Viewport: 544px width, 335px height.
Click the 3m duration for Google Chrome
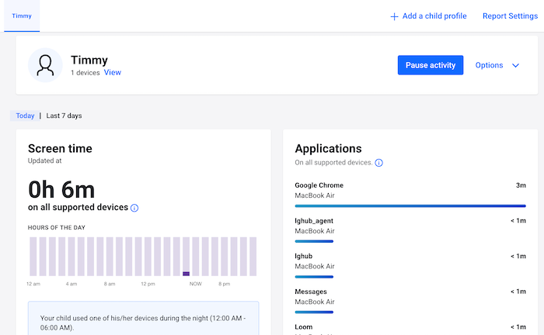[521, 185]
